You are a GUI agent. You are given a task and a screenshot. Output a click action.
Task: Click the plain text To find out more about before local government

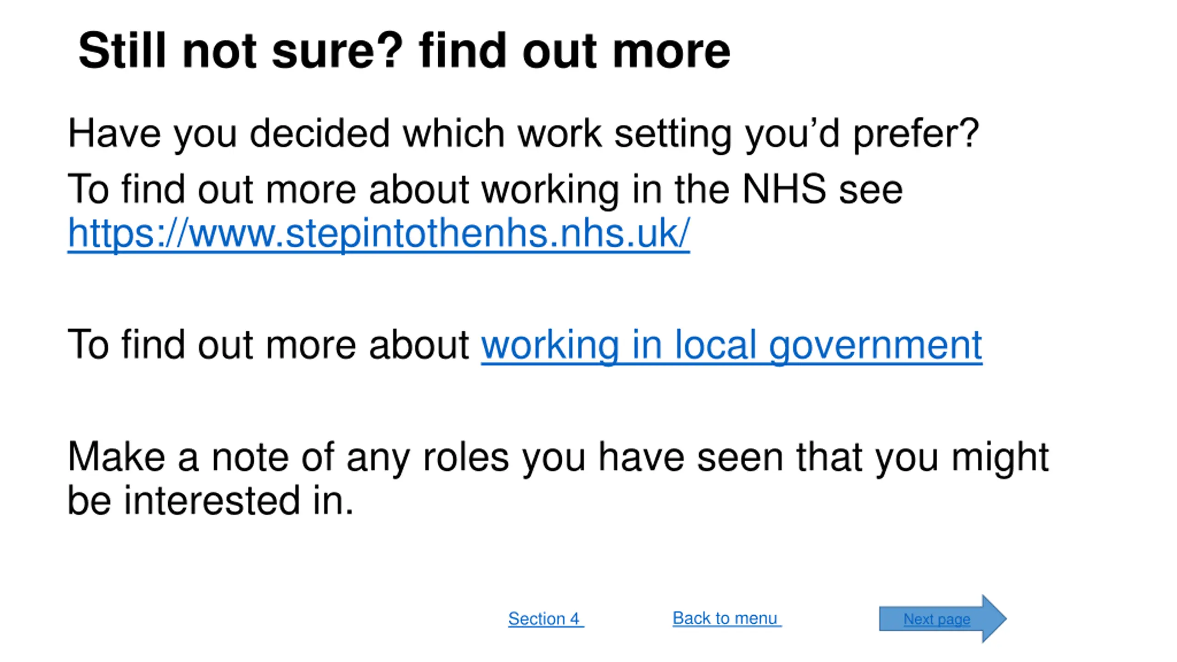point(268,345)
